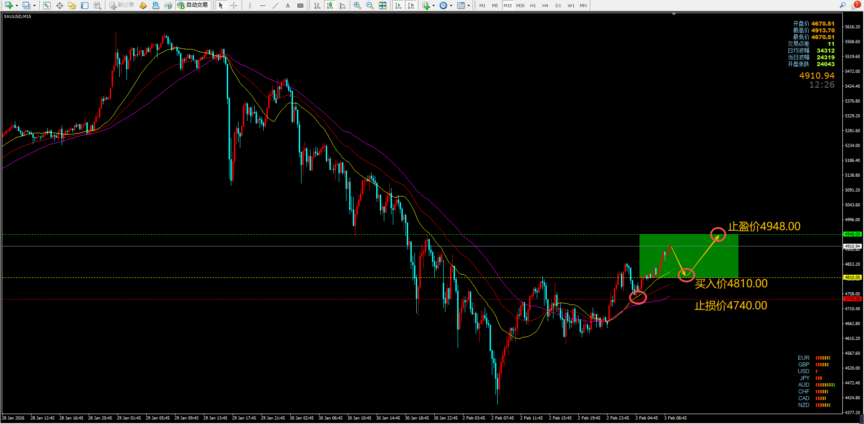Toggle chart shift button

pyautogui.click(x=411, y=5)
